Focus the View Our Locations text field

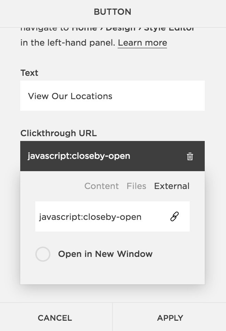(x=112, y=96)
